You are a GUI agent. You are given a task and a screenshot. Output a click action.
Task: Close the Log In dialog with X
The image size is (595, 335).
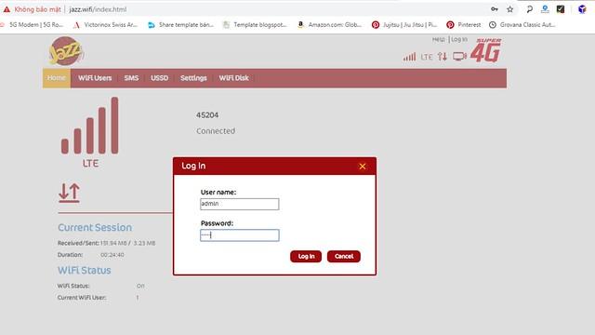pyautogui.click(x=363, y=167)
